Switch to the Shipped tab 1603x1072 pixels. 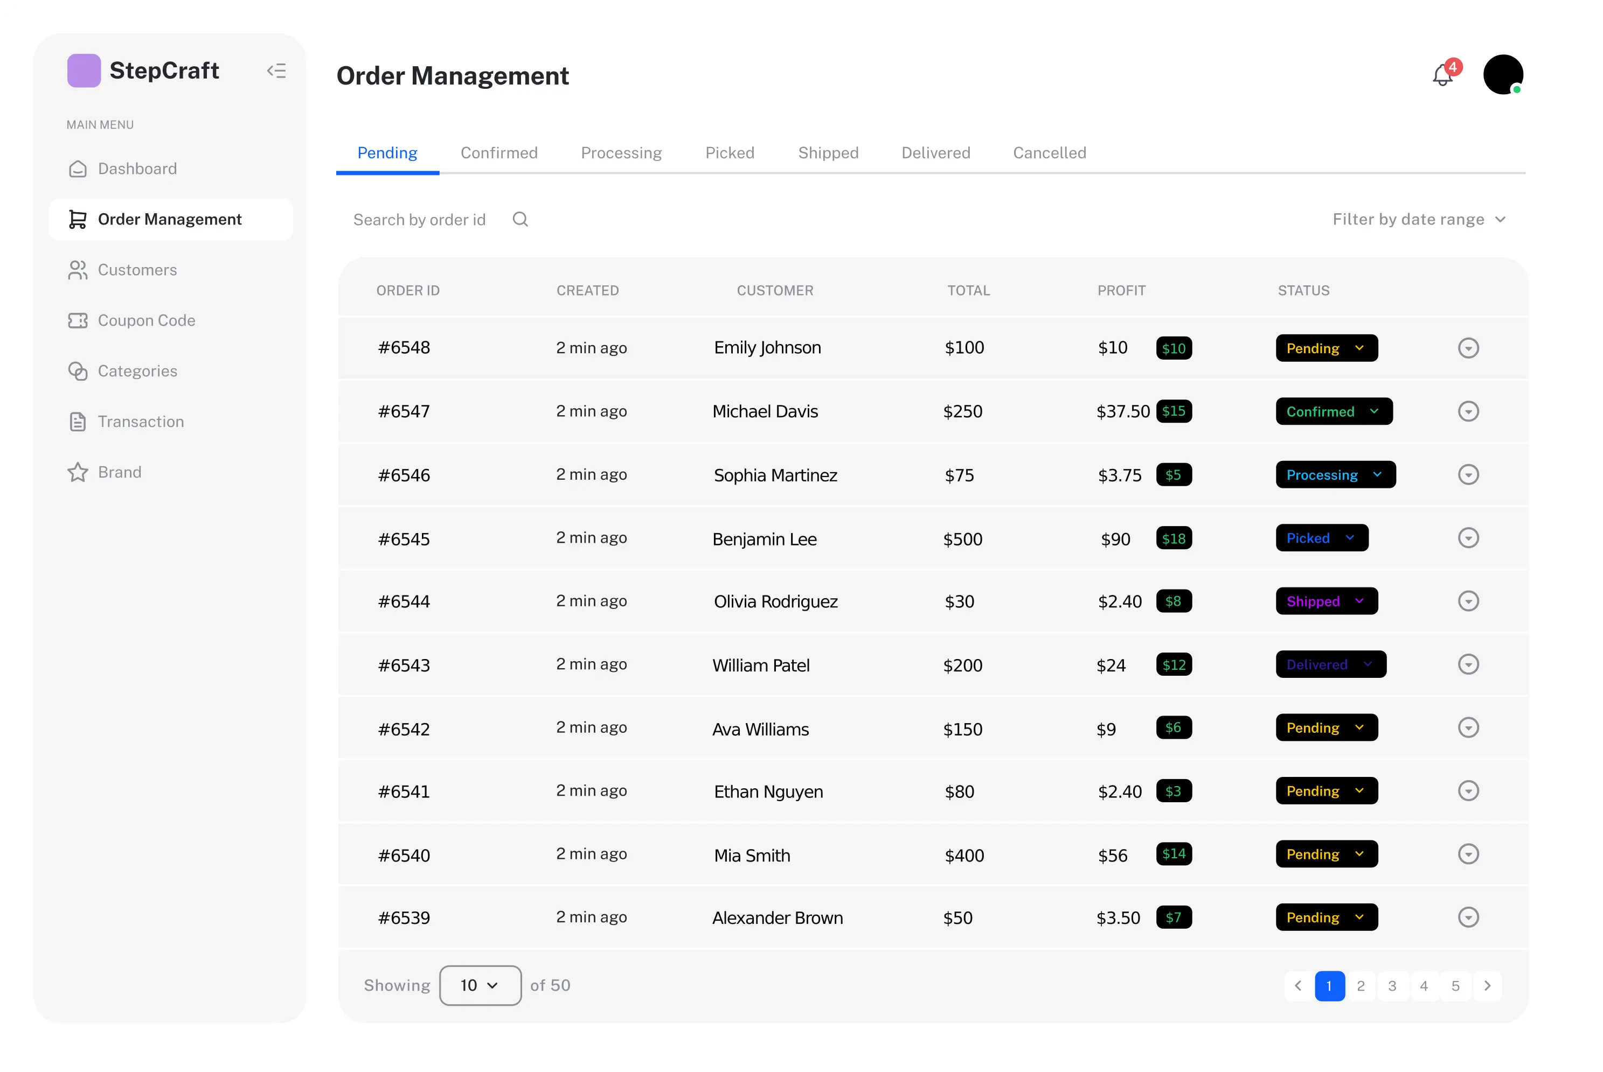(x=827, y=153)
